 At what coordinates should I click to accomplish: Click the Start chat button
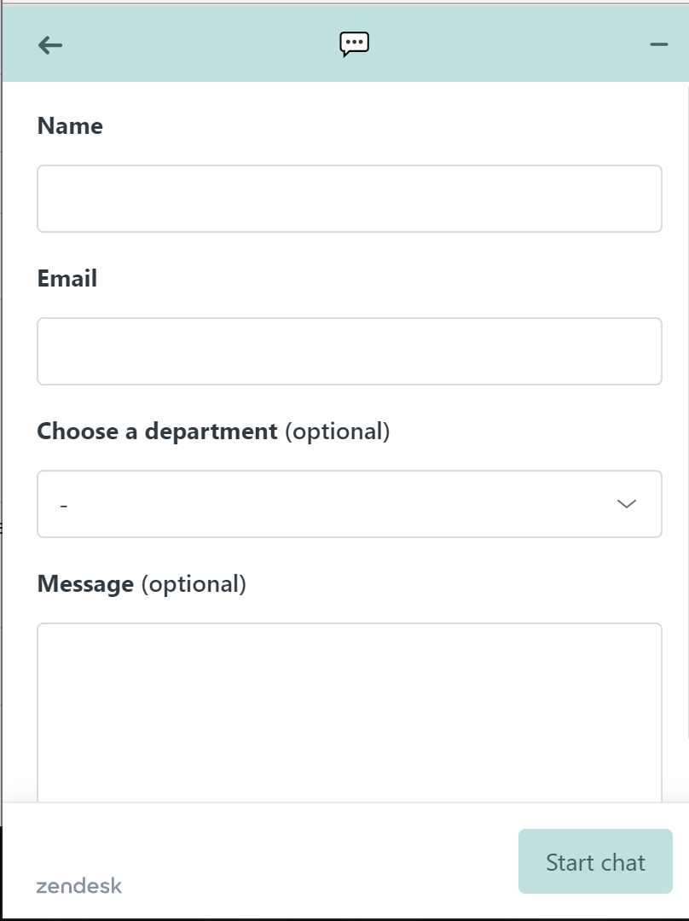point(595,861)
